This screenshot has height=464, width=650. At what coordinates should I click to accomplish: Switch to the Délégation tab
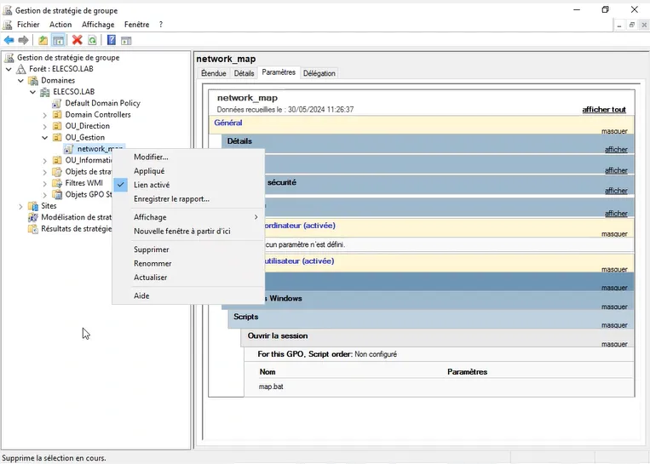(x=319, y=74)
